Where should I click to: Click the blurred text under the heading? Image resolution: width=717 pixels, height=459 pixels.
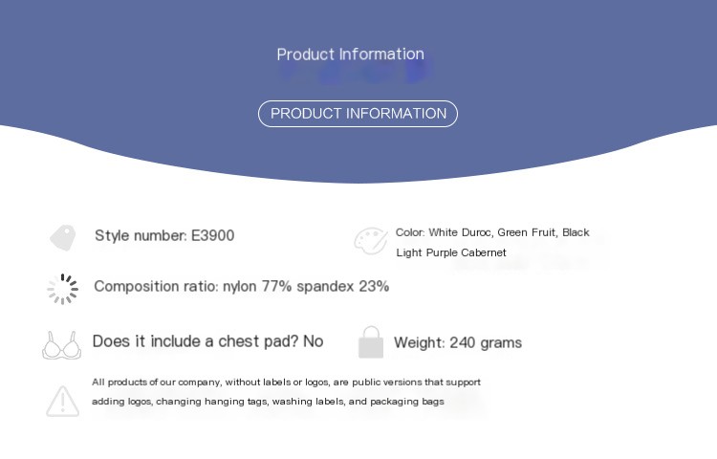tap(356, 73)
